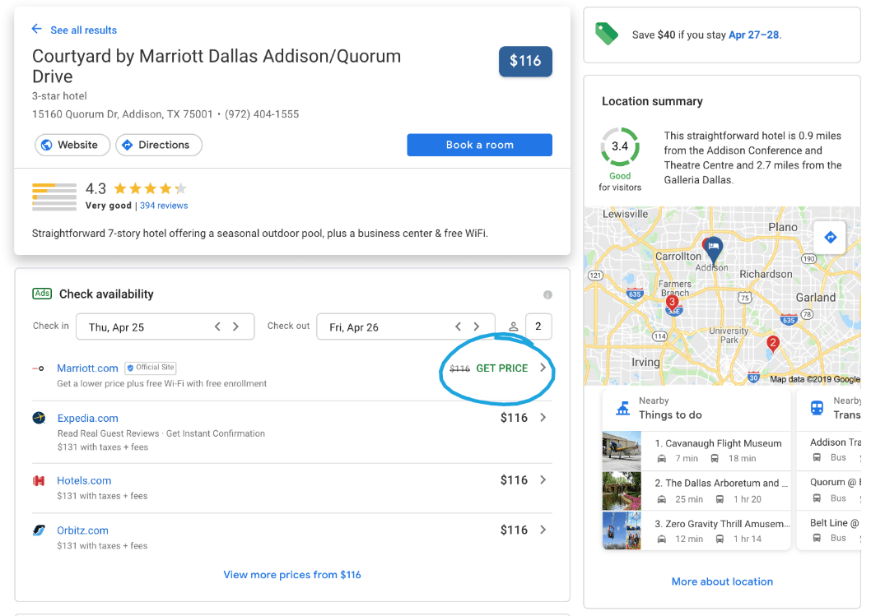Open the hotel Website button
Screen dimensions: 871x616
[72, 145]
